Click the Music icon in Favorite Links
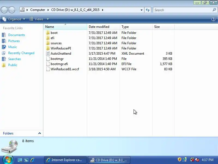Viewport: 218px width, 164px height. [4, 47]
